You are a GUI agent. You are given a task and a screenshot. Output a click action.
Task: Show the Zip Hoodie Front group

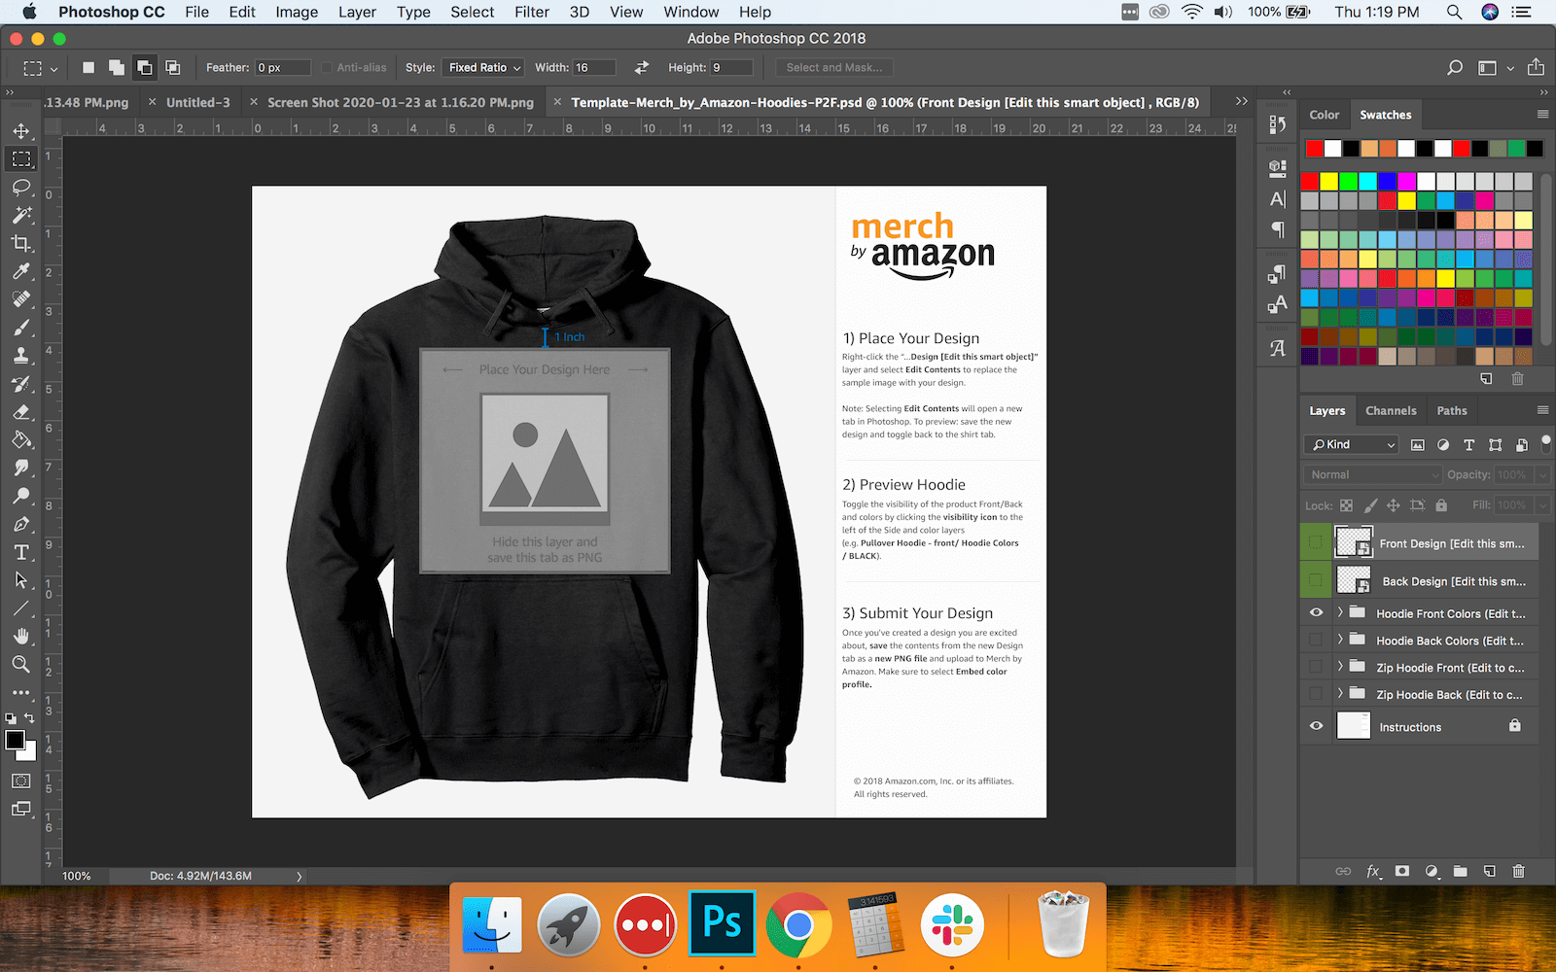point(1316,667)
